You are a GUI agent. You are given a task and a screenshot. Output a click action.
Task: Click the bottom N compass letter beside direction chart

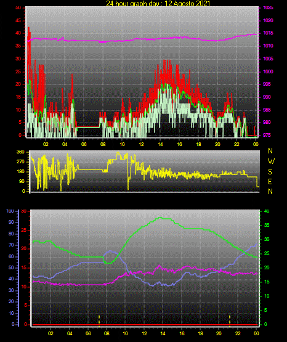[270, 192]
